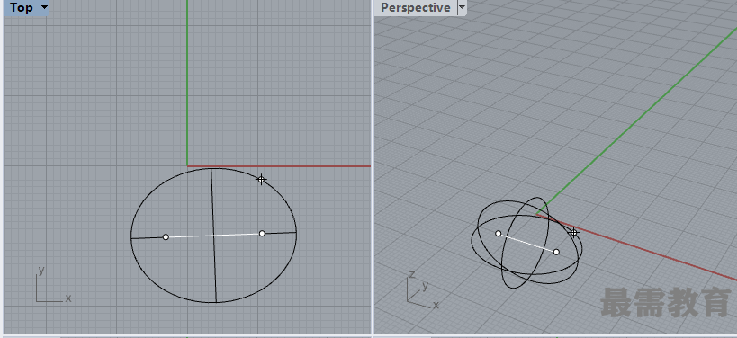Select lower-right focus point in Perspective viewport
This screenshot has width=737, height=338.
pyautogui.click(x=556, y=252)
